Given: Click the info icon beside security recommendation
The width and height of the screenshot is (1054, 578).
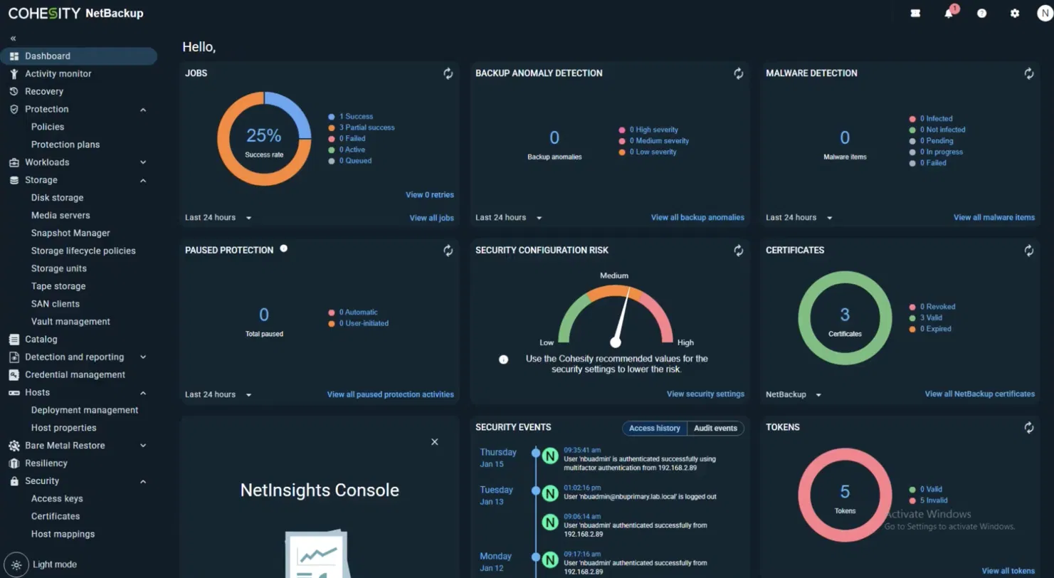Looking at the screenshot, I should (504, 359).
